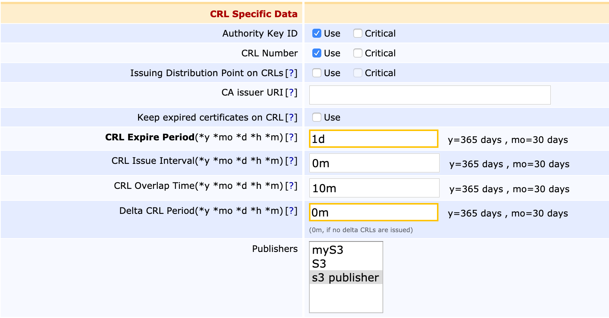
Task: Open help for CRL Overlap Time
Action: (x=291, y=186)
